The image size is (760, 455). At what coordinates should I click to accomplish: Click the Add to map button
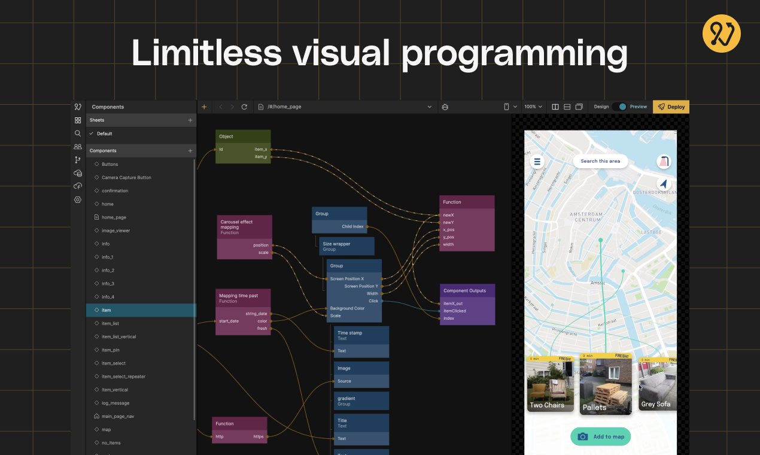(600, 436)
